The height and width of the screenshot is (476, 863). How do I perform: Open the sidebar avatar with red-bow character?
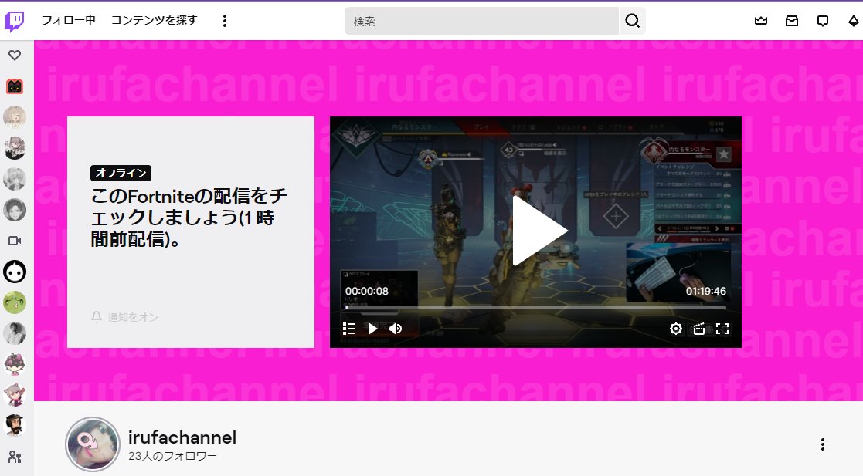[15, 364]
